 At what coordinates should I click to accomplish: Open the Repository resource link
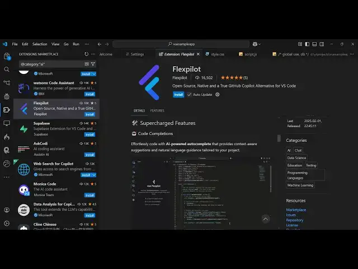click(x=295, y=220)
